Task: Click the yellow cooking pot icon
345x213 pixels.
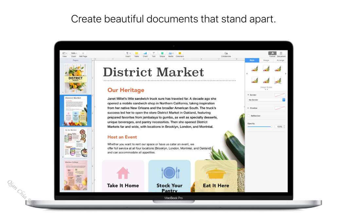Action: click(216, 174)
